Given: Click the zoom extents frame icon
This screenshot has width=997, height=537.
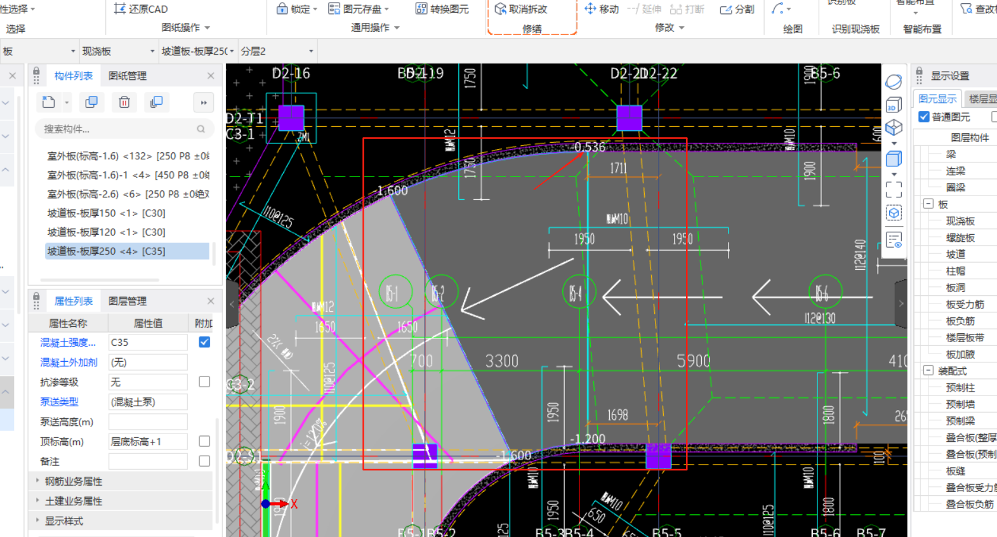Looking at the screenshot, I should 894,189.
